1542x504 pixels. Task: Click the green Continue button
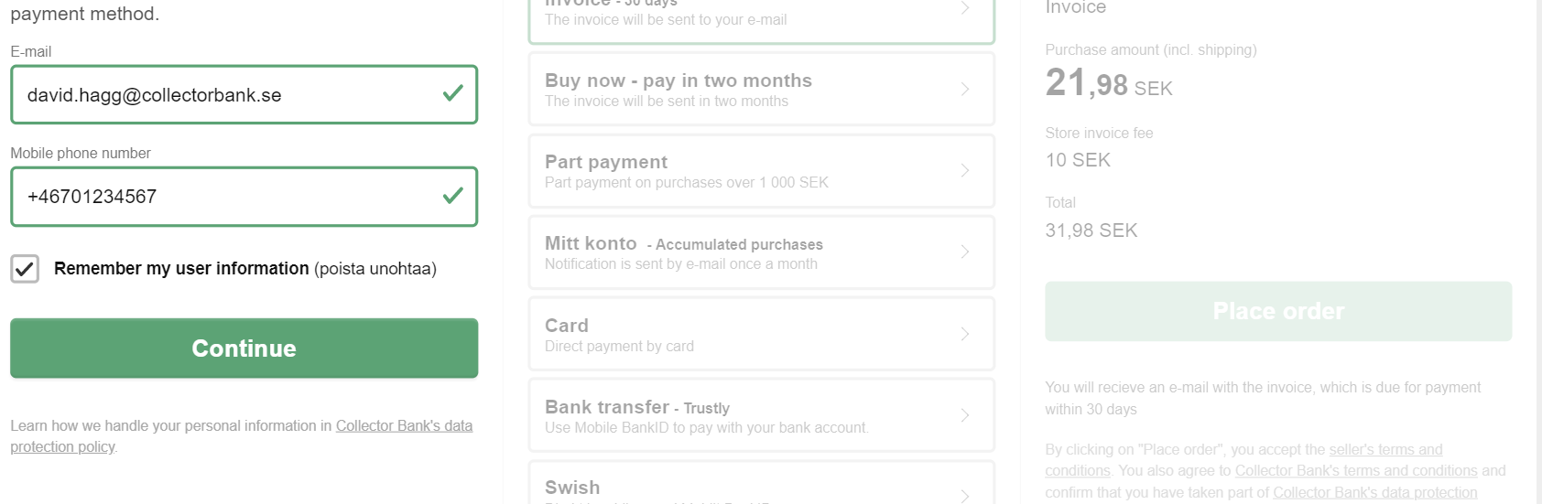[244, 349]
